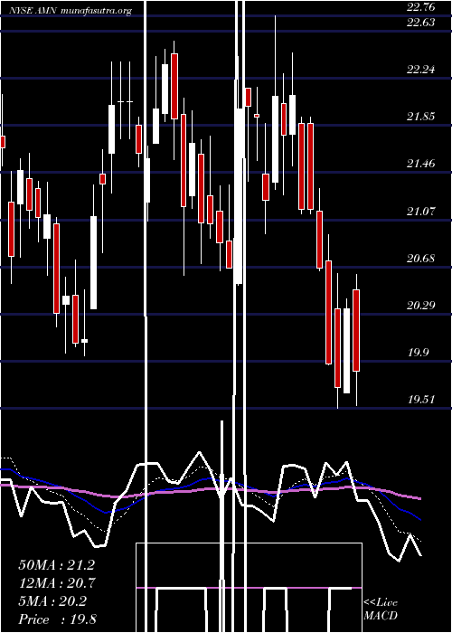Click the pink moving average line's right end
This screenshot has height=633, width=452.
pos(419,498)
